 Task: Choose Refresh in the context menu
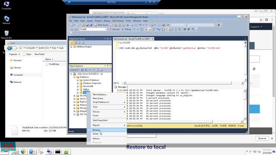point(107,139)
